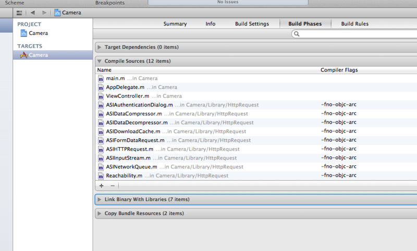Click the ViewController.m file icon

pyautogui.click(x=101, y=97)
